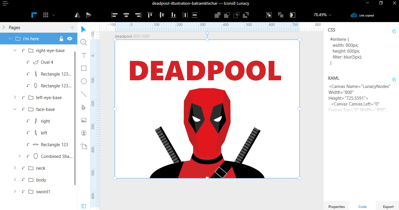This screenshot has width=399, height=210.
Task: Select the Pen tool
Action: (84, 107)
